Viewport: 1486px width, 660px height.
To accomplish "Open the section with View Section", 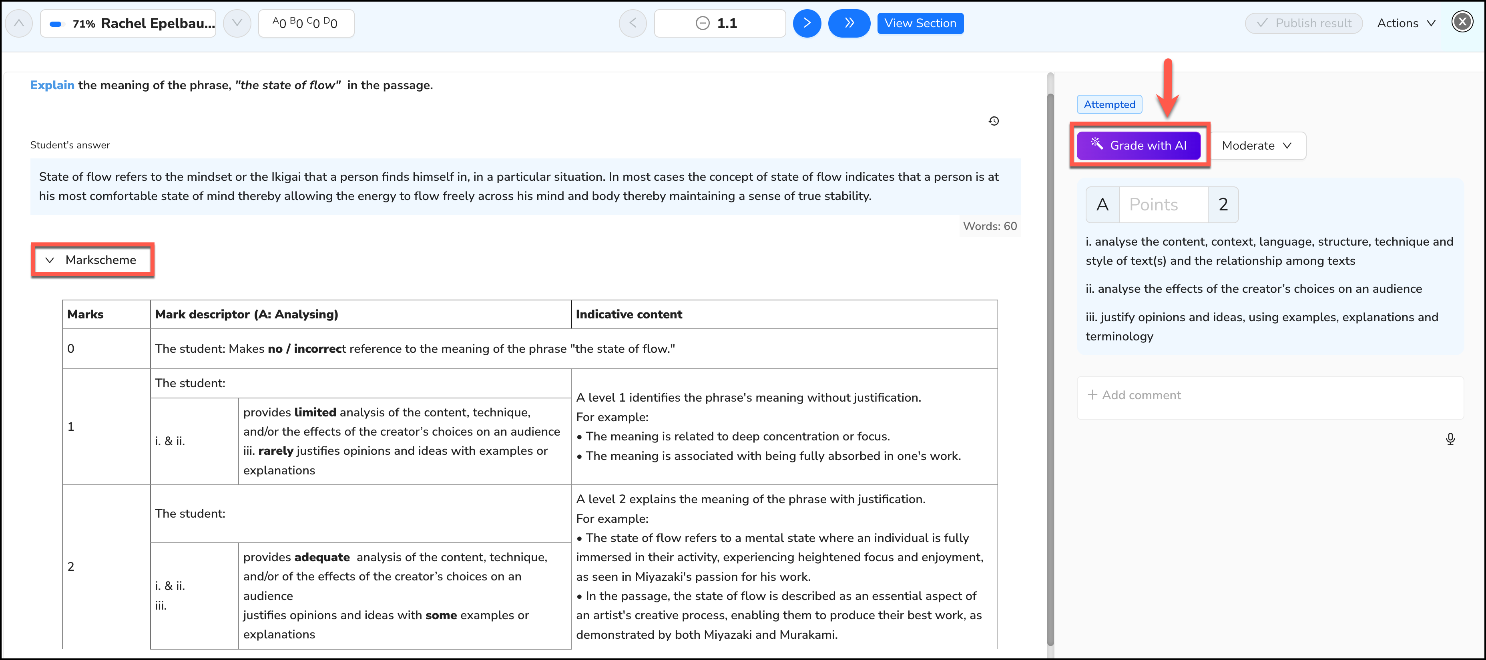I will [920, 23].
